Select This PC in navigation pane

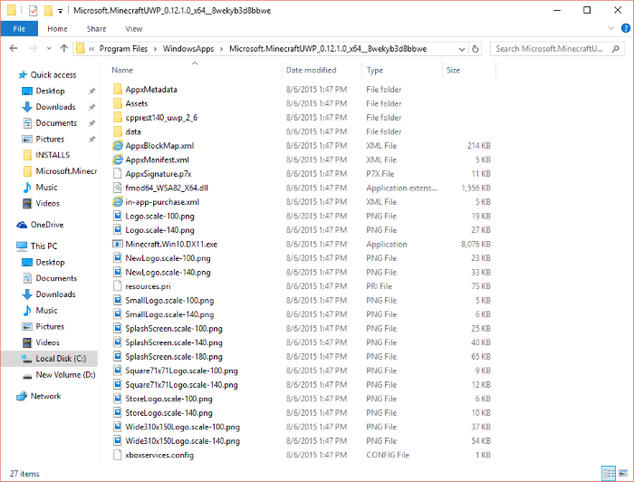[x=43, y=246]
